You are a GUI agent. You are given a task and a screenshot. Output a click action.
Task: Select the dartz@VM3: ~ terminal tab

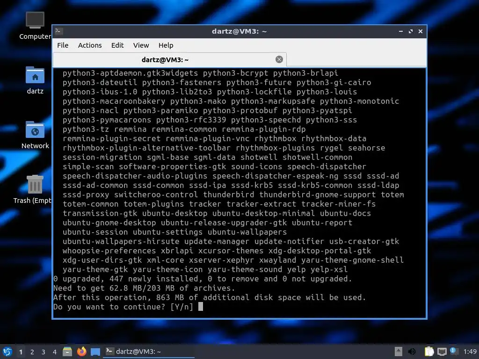pos(169,59)
